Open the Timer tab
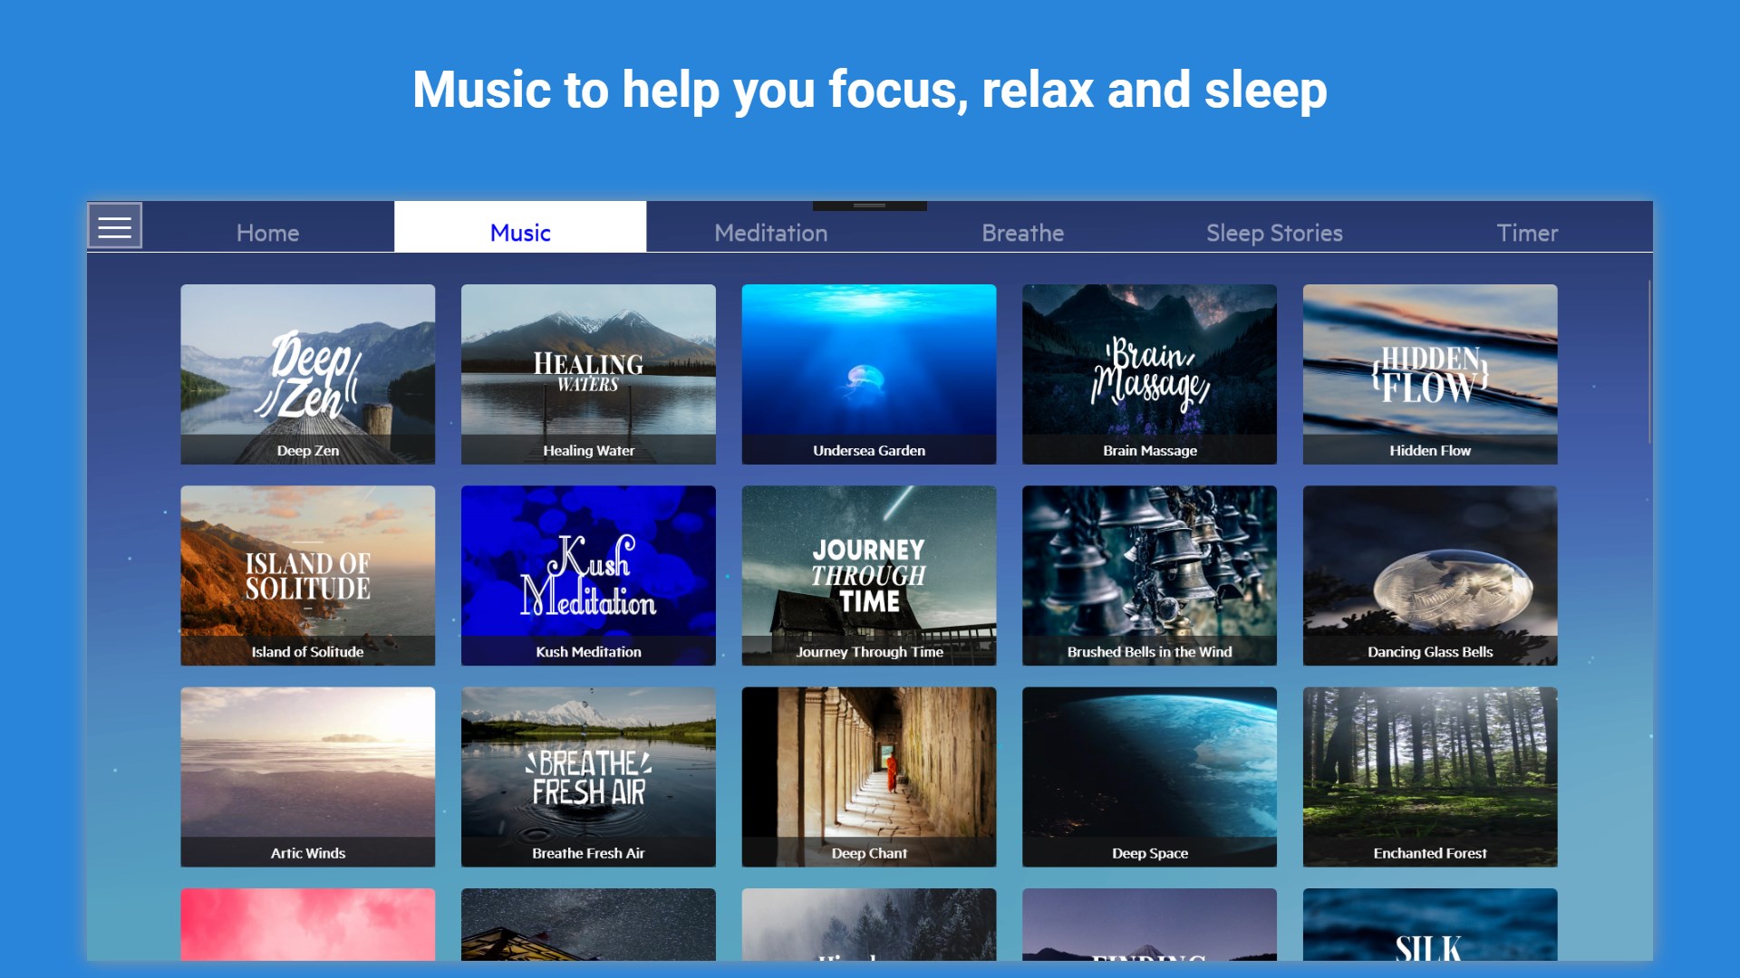The width and height of the screenshot is (1740, 978). click(x=1527, y=233)
